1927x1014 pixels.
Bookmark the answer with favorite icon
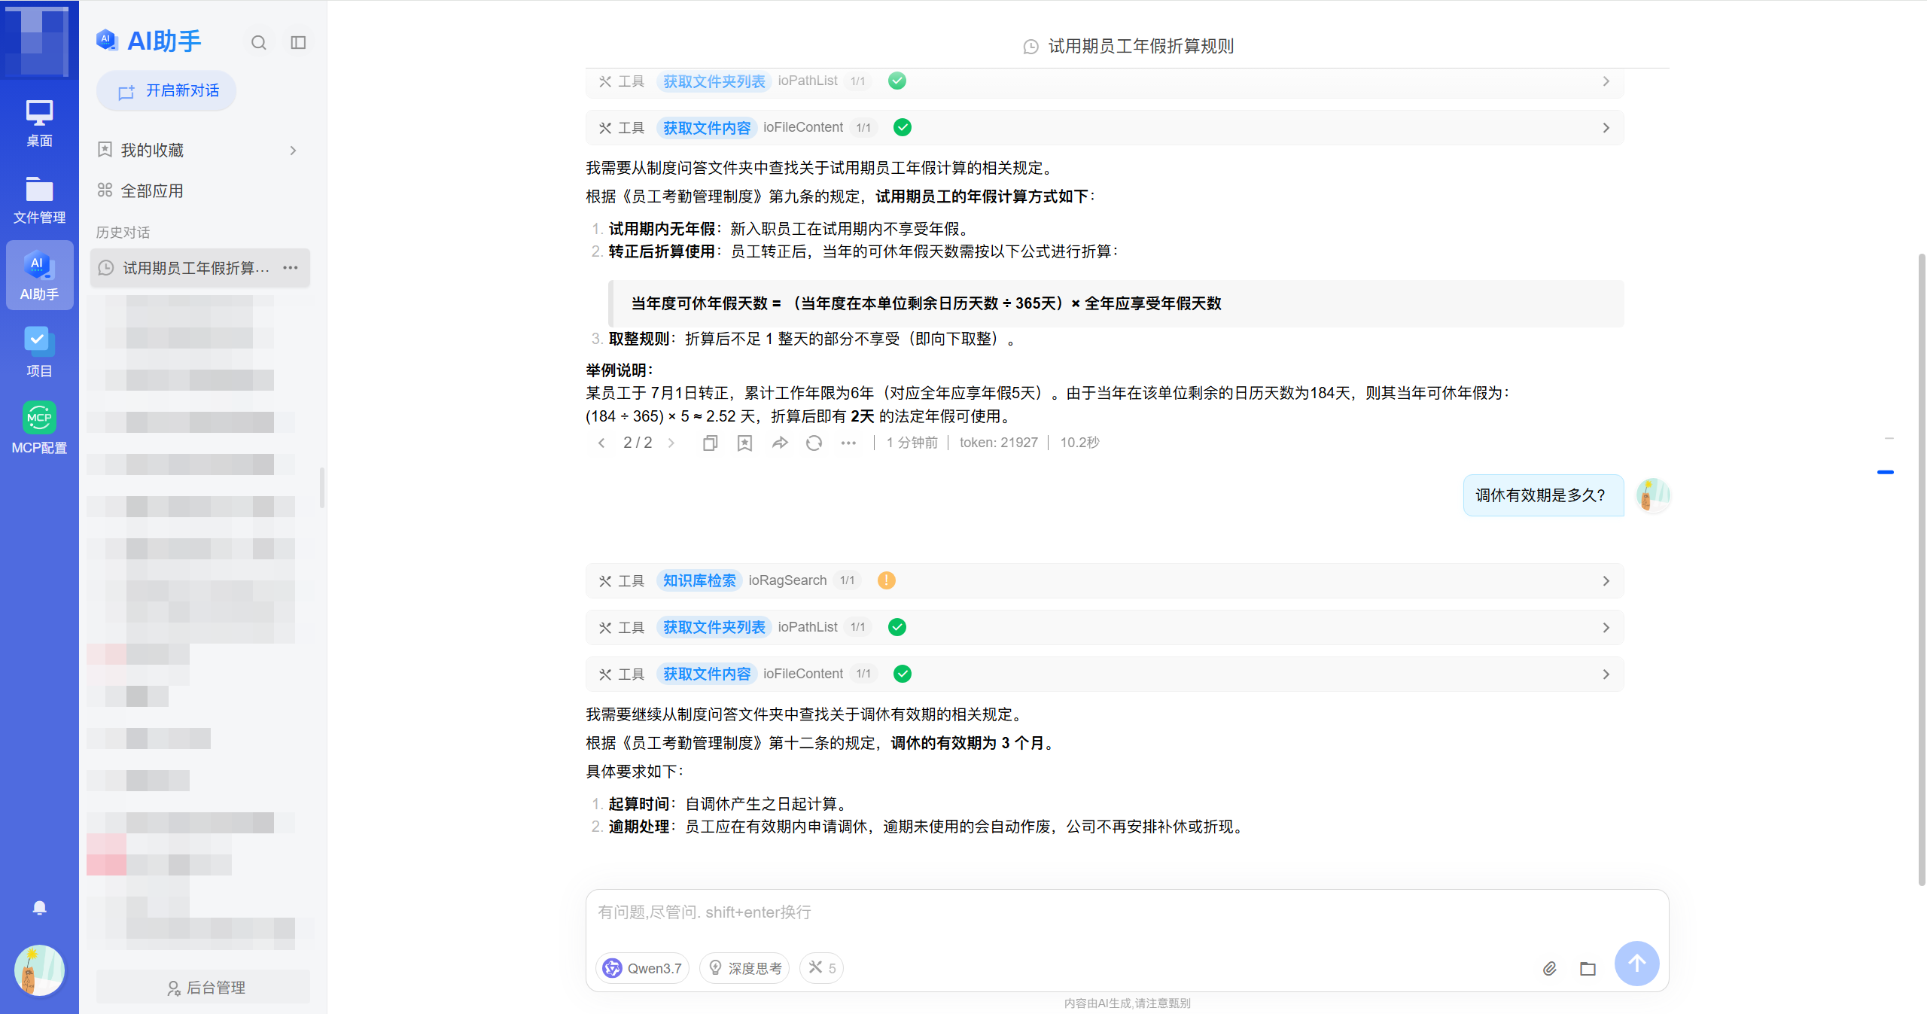[744, 443]
